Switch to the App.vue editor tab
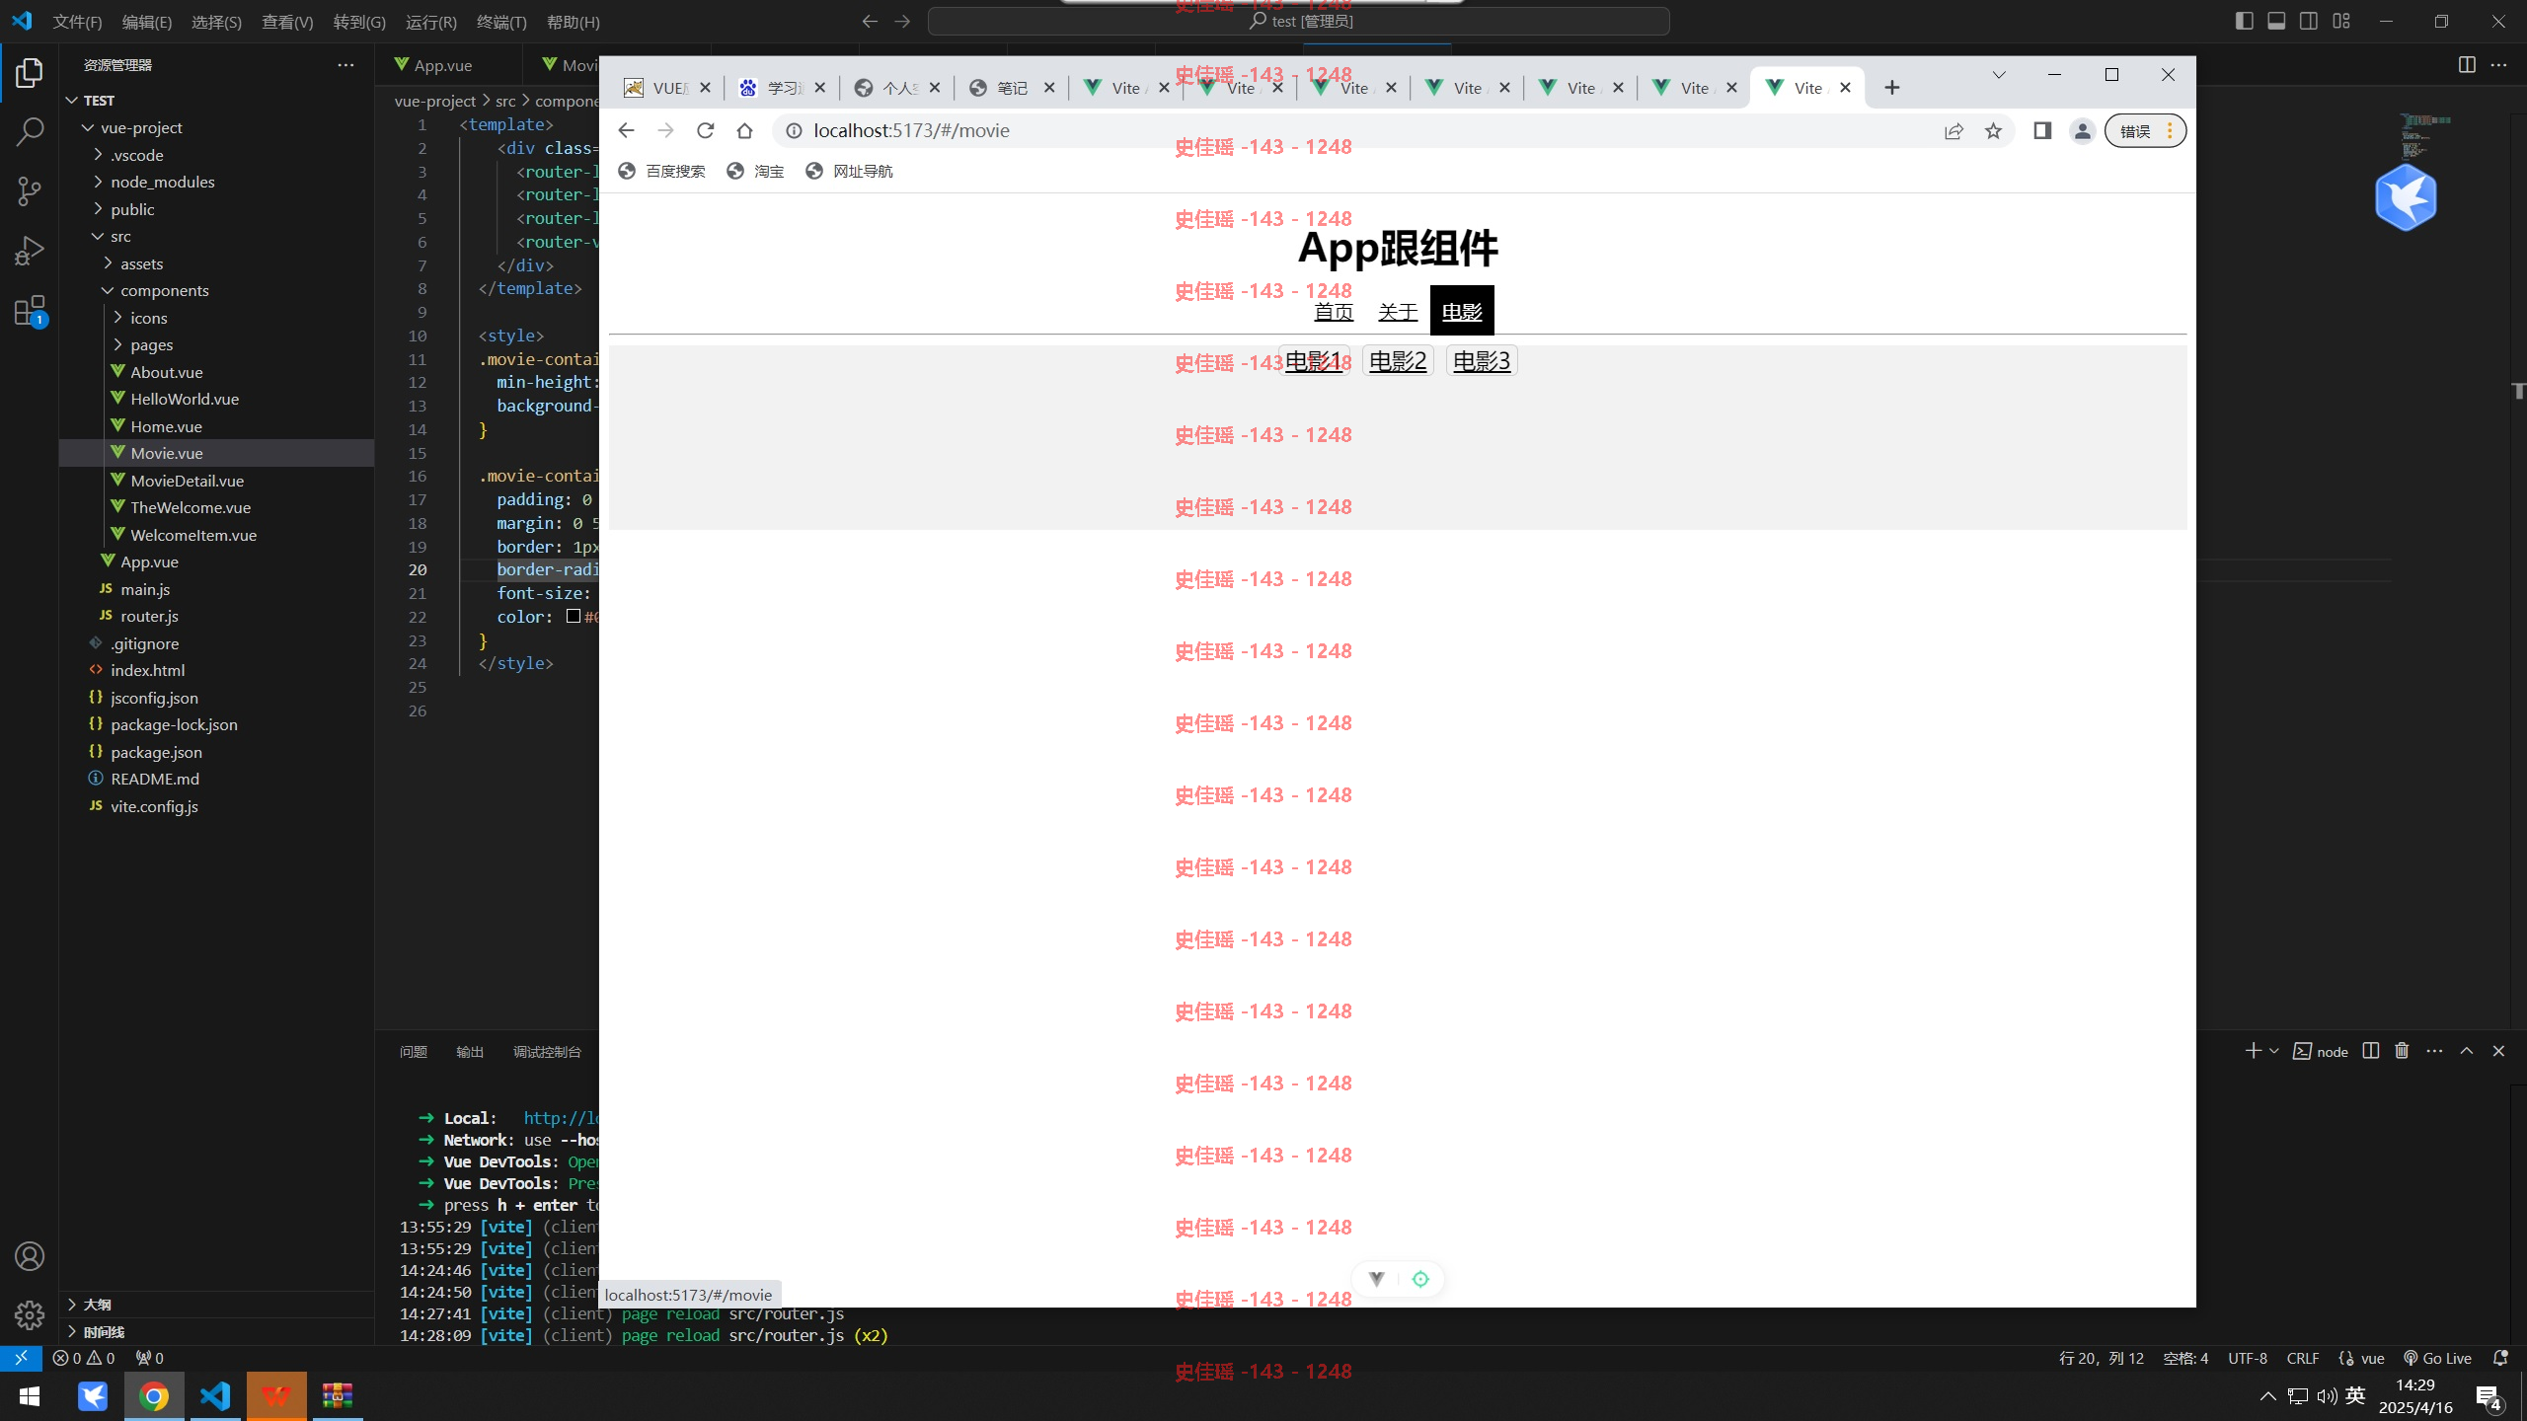The image size is (2527, 1421). pyautogui.click(x=442, y=65)
